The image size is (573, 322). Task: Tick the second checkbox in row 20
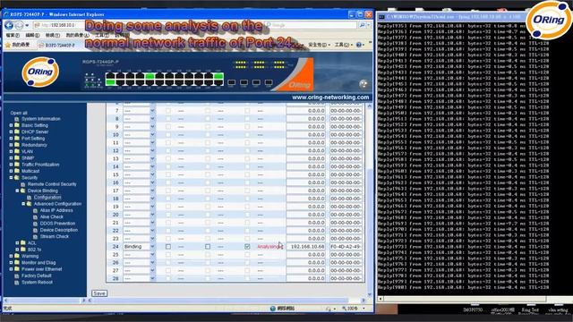[x=208, y=215]
